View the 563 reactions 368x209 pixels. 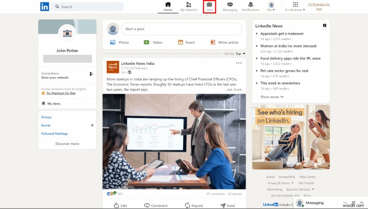click(115, 193)
